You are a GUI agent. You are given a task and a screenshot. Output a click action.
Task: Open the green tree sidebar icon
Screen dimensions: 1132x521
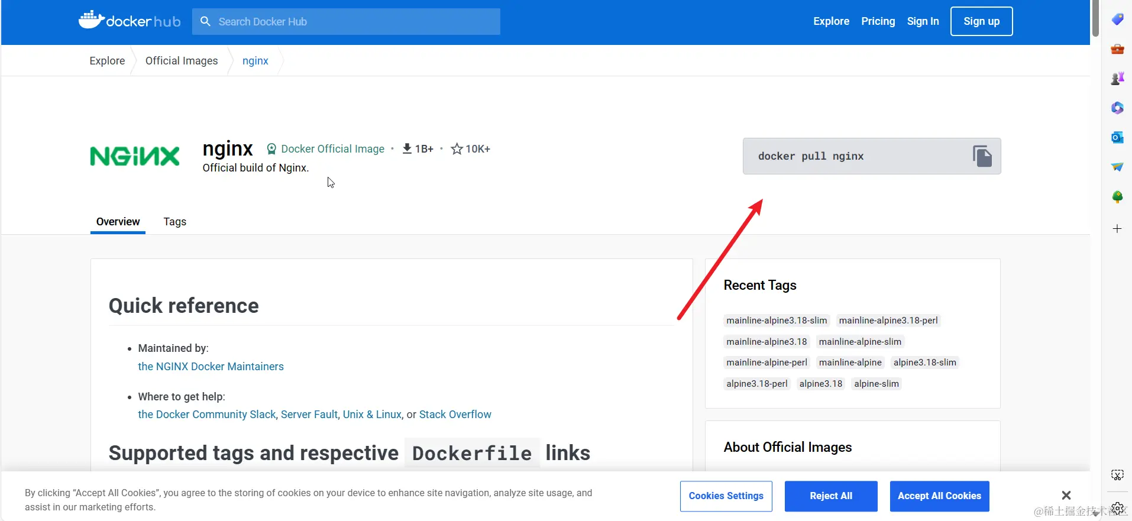1117,197
